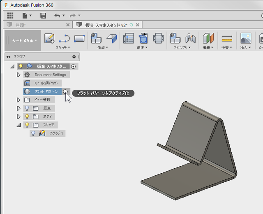
Task: Open the 検査 dropdown menu
Action: (226, 48)
